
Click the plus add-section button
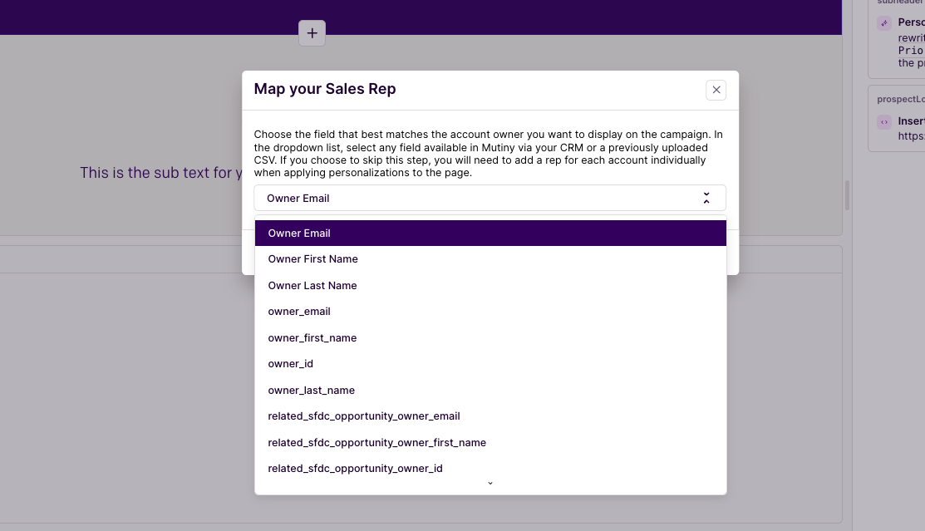click(x=312, y=33)
